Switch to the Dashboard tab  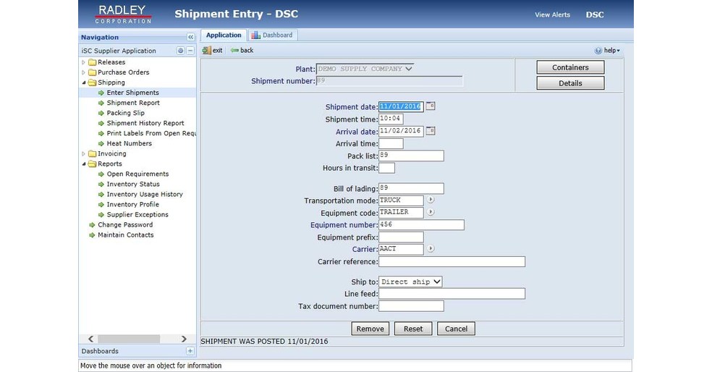273,35
